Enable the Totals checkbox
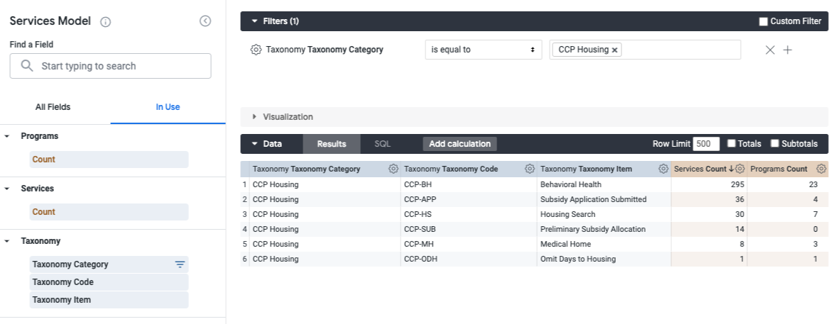Viewport: 838px width, 324px height. (x=731, y=143)
